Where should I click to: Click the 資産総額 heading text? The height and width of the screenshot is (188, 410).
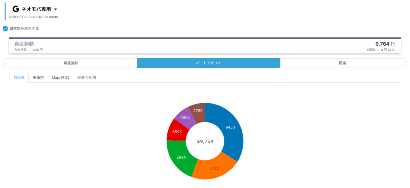click(x=24, y=44)
